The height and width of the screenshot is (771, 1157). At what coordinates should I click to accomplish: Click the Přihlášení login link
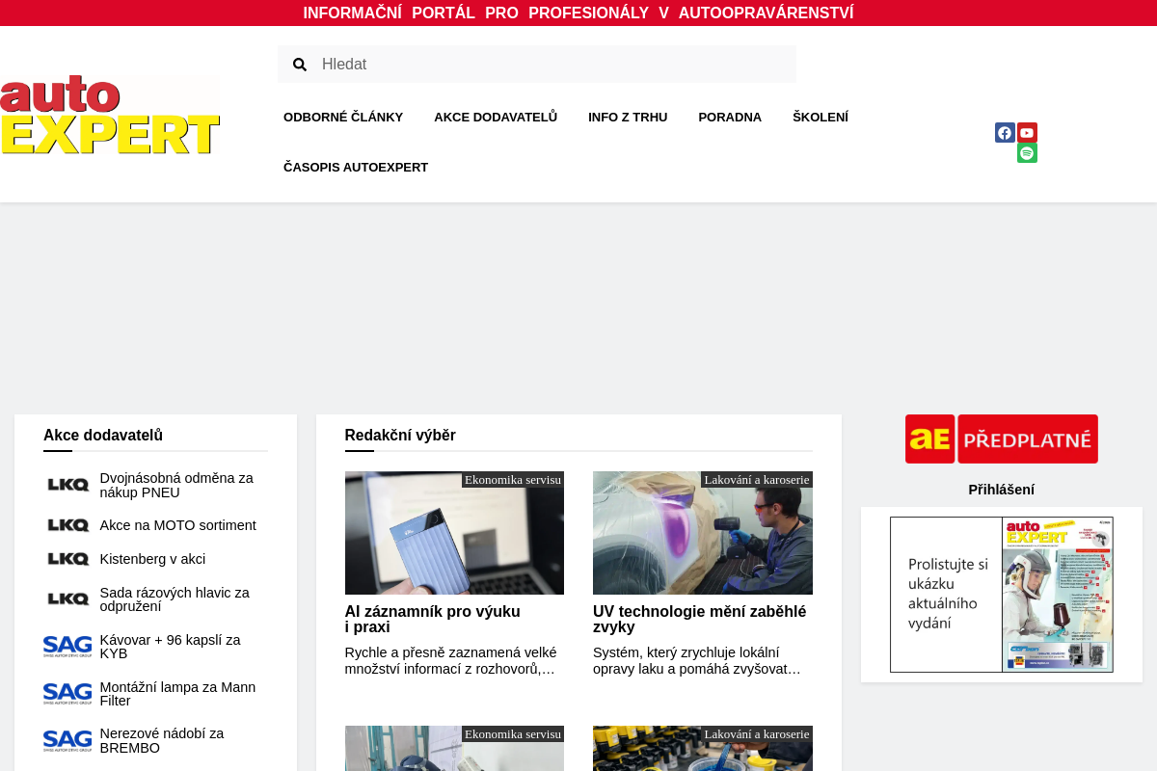tap(1001, 490)
